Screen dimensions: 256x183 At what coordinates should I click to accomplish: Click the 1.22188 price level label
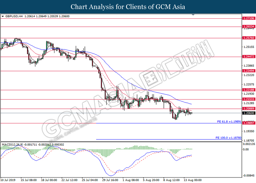coord(249,90)
